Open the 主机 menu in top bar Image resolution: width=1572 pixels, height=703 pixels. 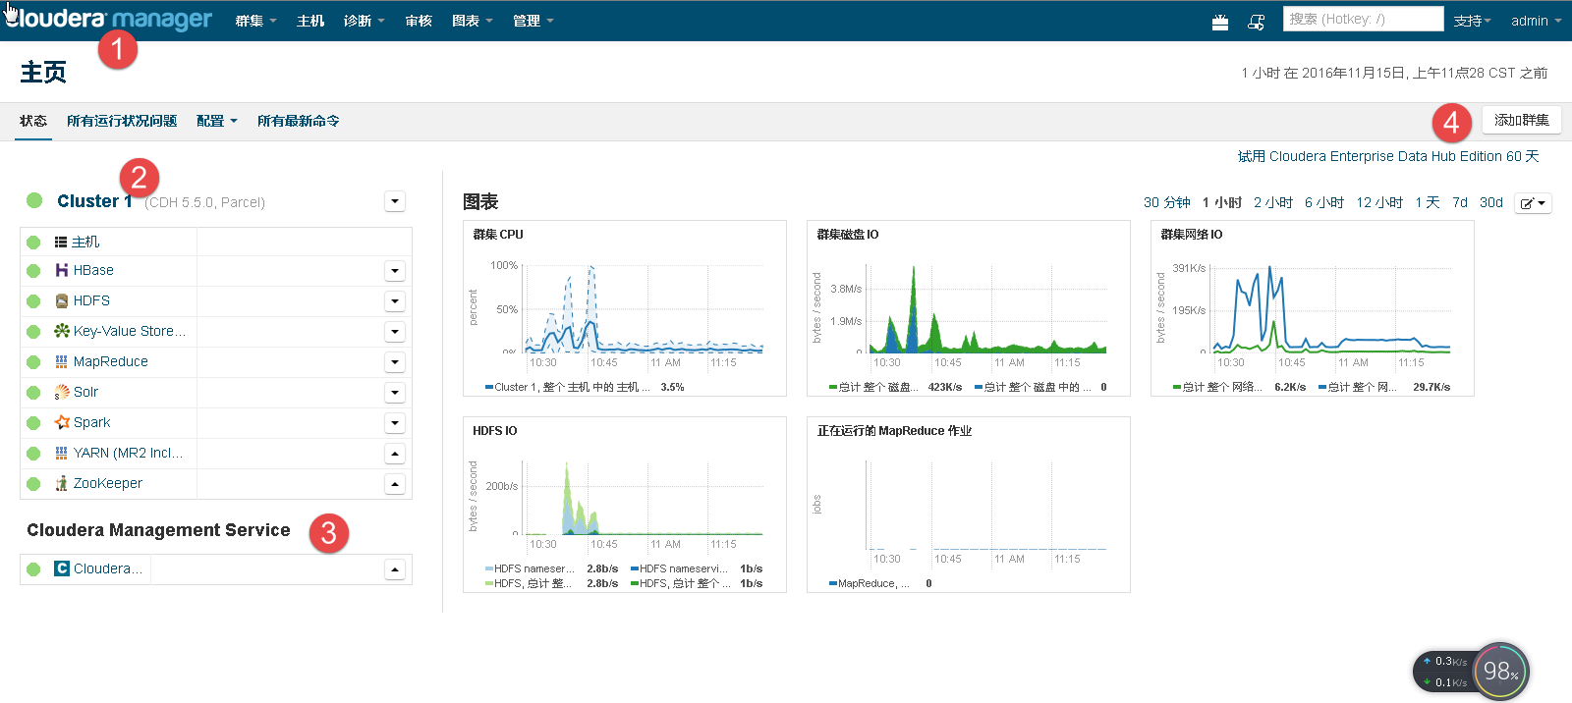click(x=310, y=21)
